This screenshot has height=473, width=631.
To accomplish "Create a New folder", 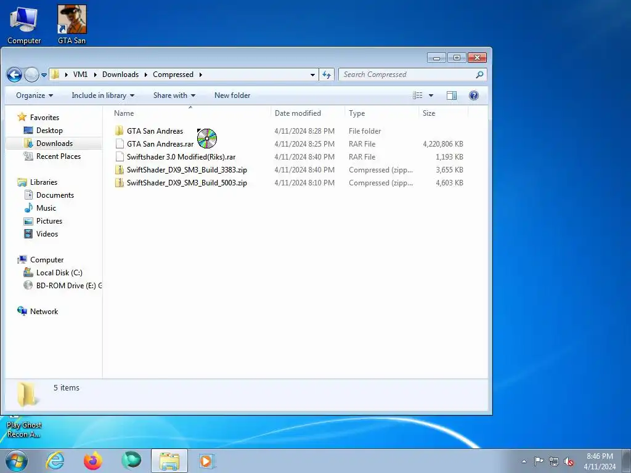I will [232, 95].
